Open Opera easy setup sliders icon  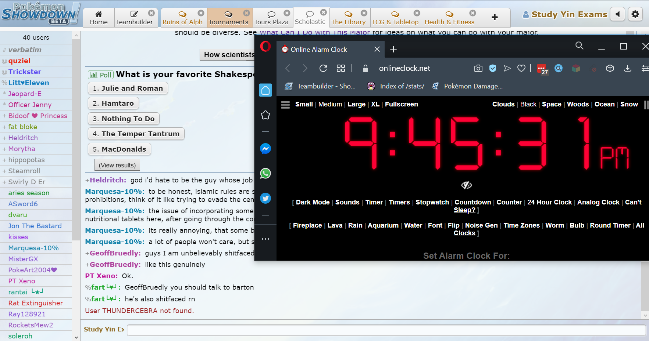click(645, 68)
